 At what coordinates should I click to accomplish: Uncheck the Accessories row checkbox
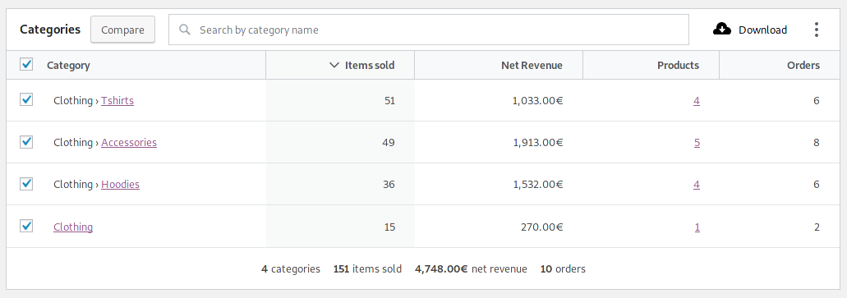tap(26, 142)
